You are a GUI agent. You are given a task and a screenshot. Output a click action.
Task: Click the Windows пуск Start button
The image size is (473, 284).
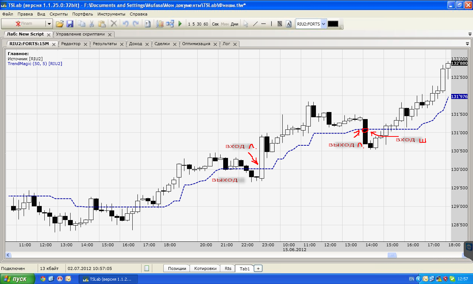pyautogui.click(x=17, y=279)
